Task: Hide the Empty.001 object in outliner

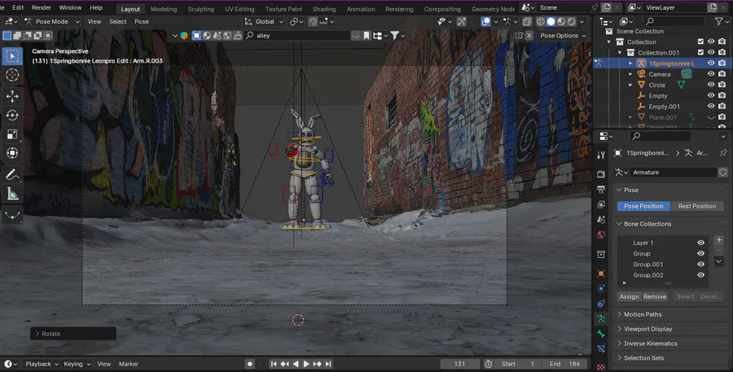Action: coord(711,106)
